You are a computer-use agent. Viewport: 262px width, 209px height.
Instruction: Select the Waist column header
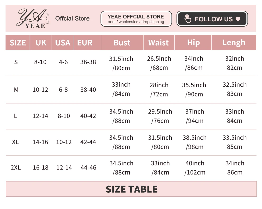[x=159, y=43]
